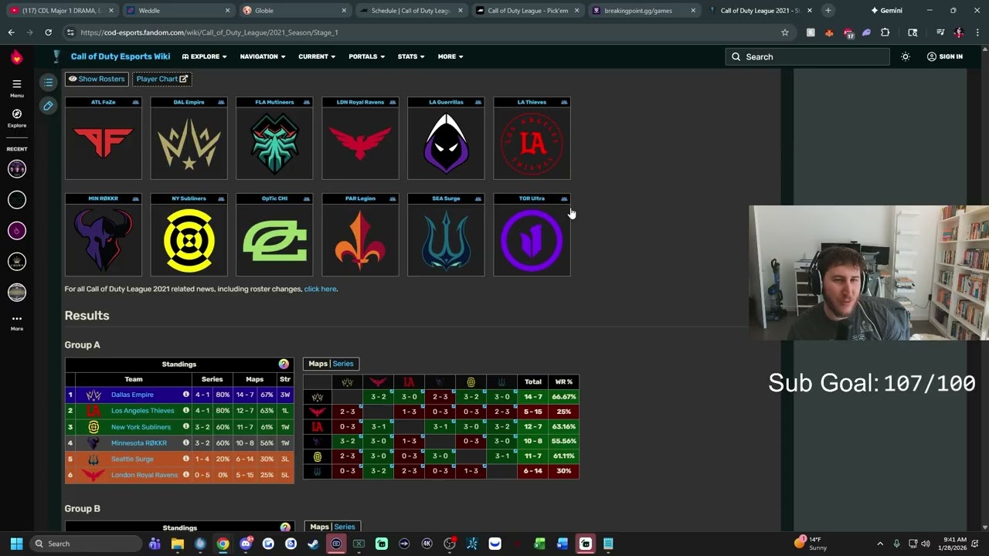This screenshot has height=556, width=989.
Task: Expand the PORTALS dropdown menu
Action: (367, 56)
